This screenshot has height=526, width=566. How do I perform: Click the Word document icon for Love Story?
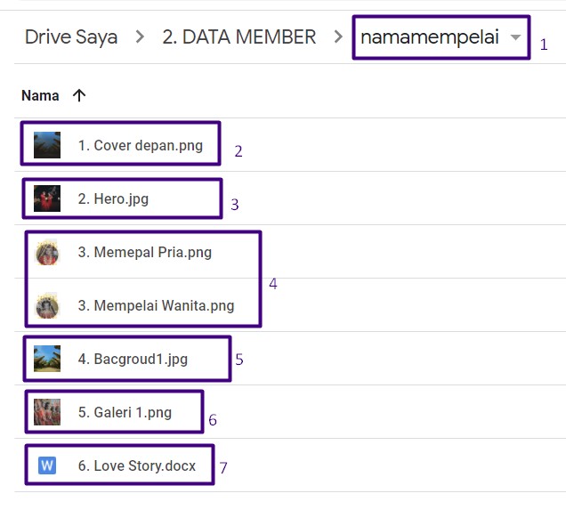47,465
